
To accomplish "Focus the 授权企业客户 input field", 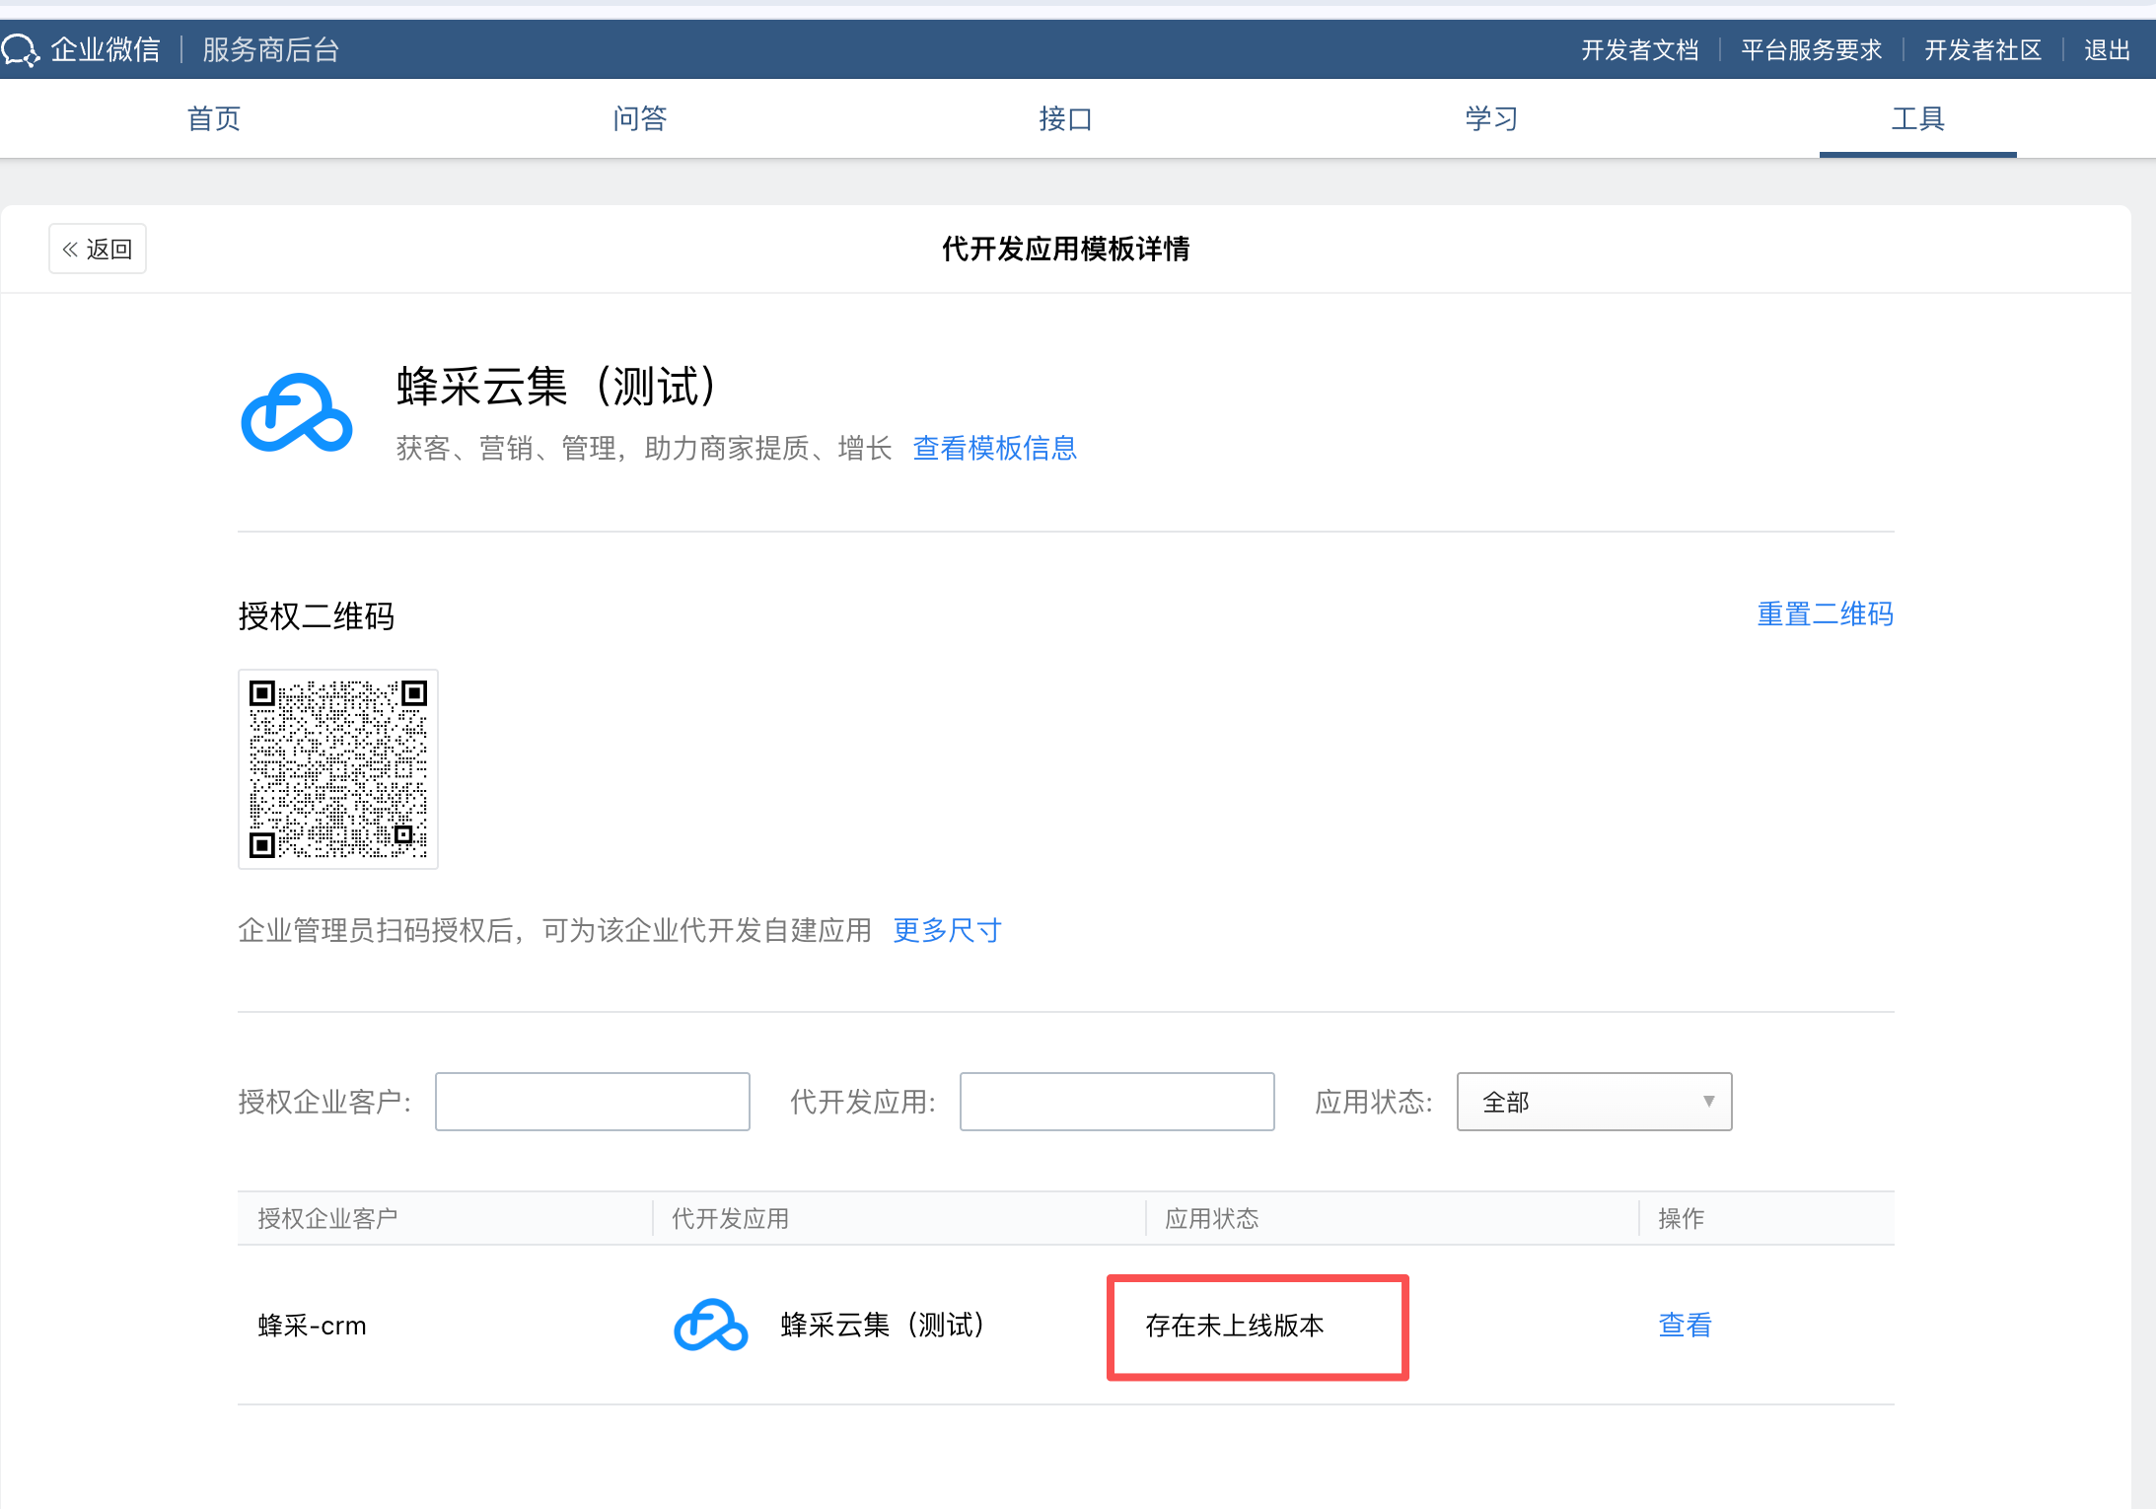I will [x=592, y=1102].
